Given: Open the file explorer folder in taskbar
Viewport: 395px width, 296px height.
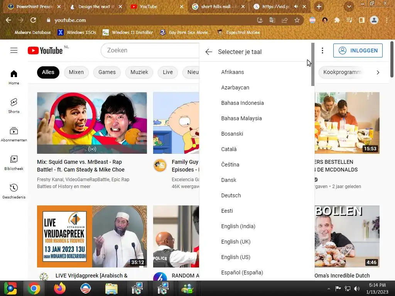Looking at the screenshot, I should click(x=111, y=288).
